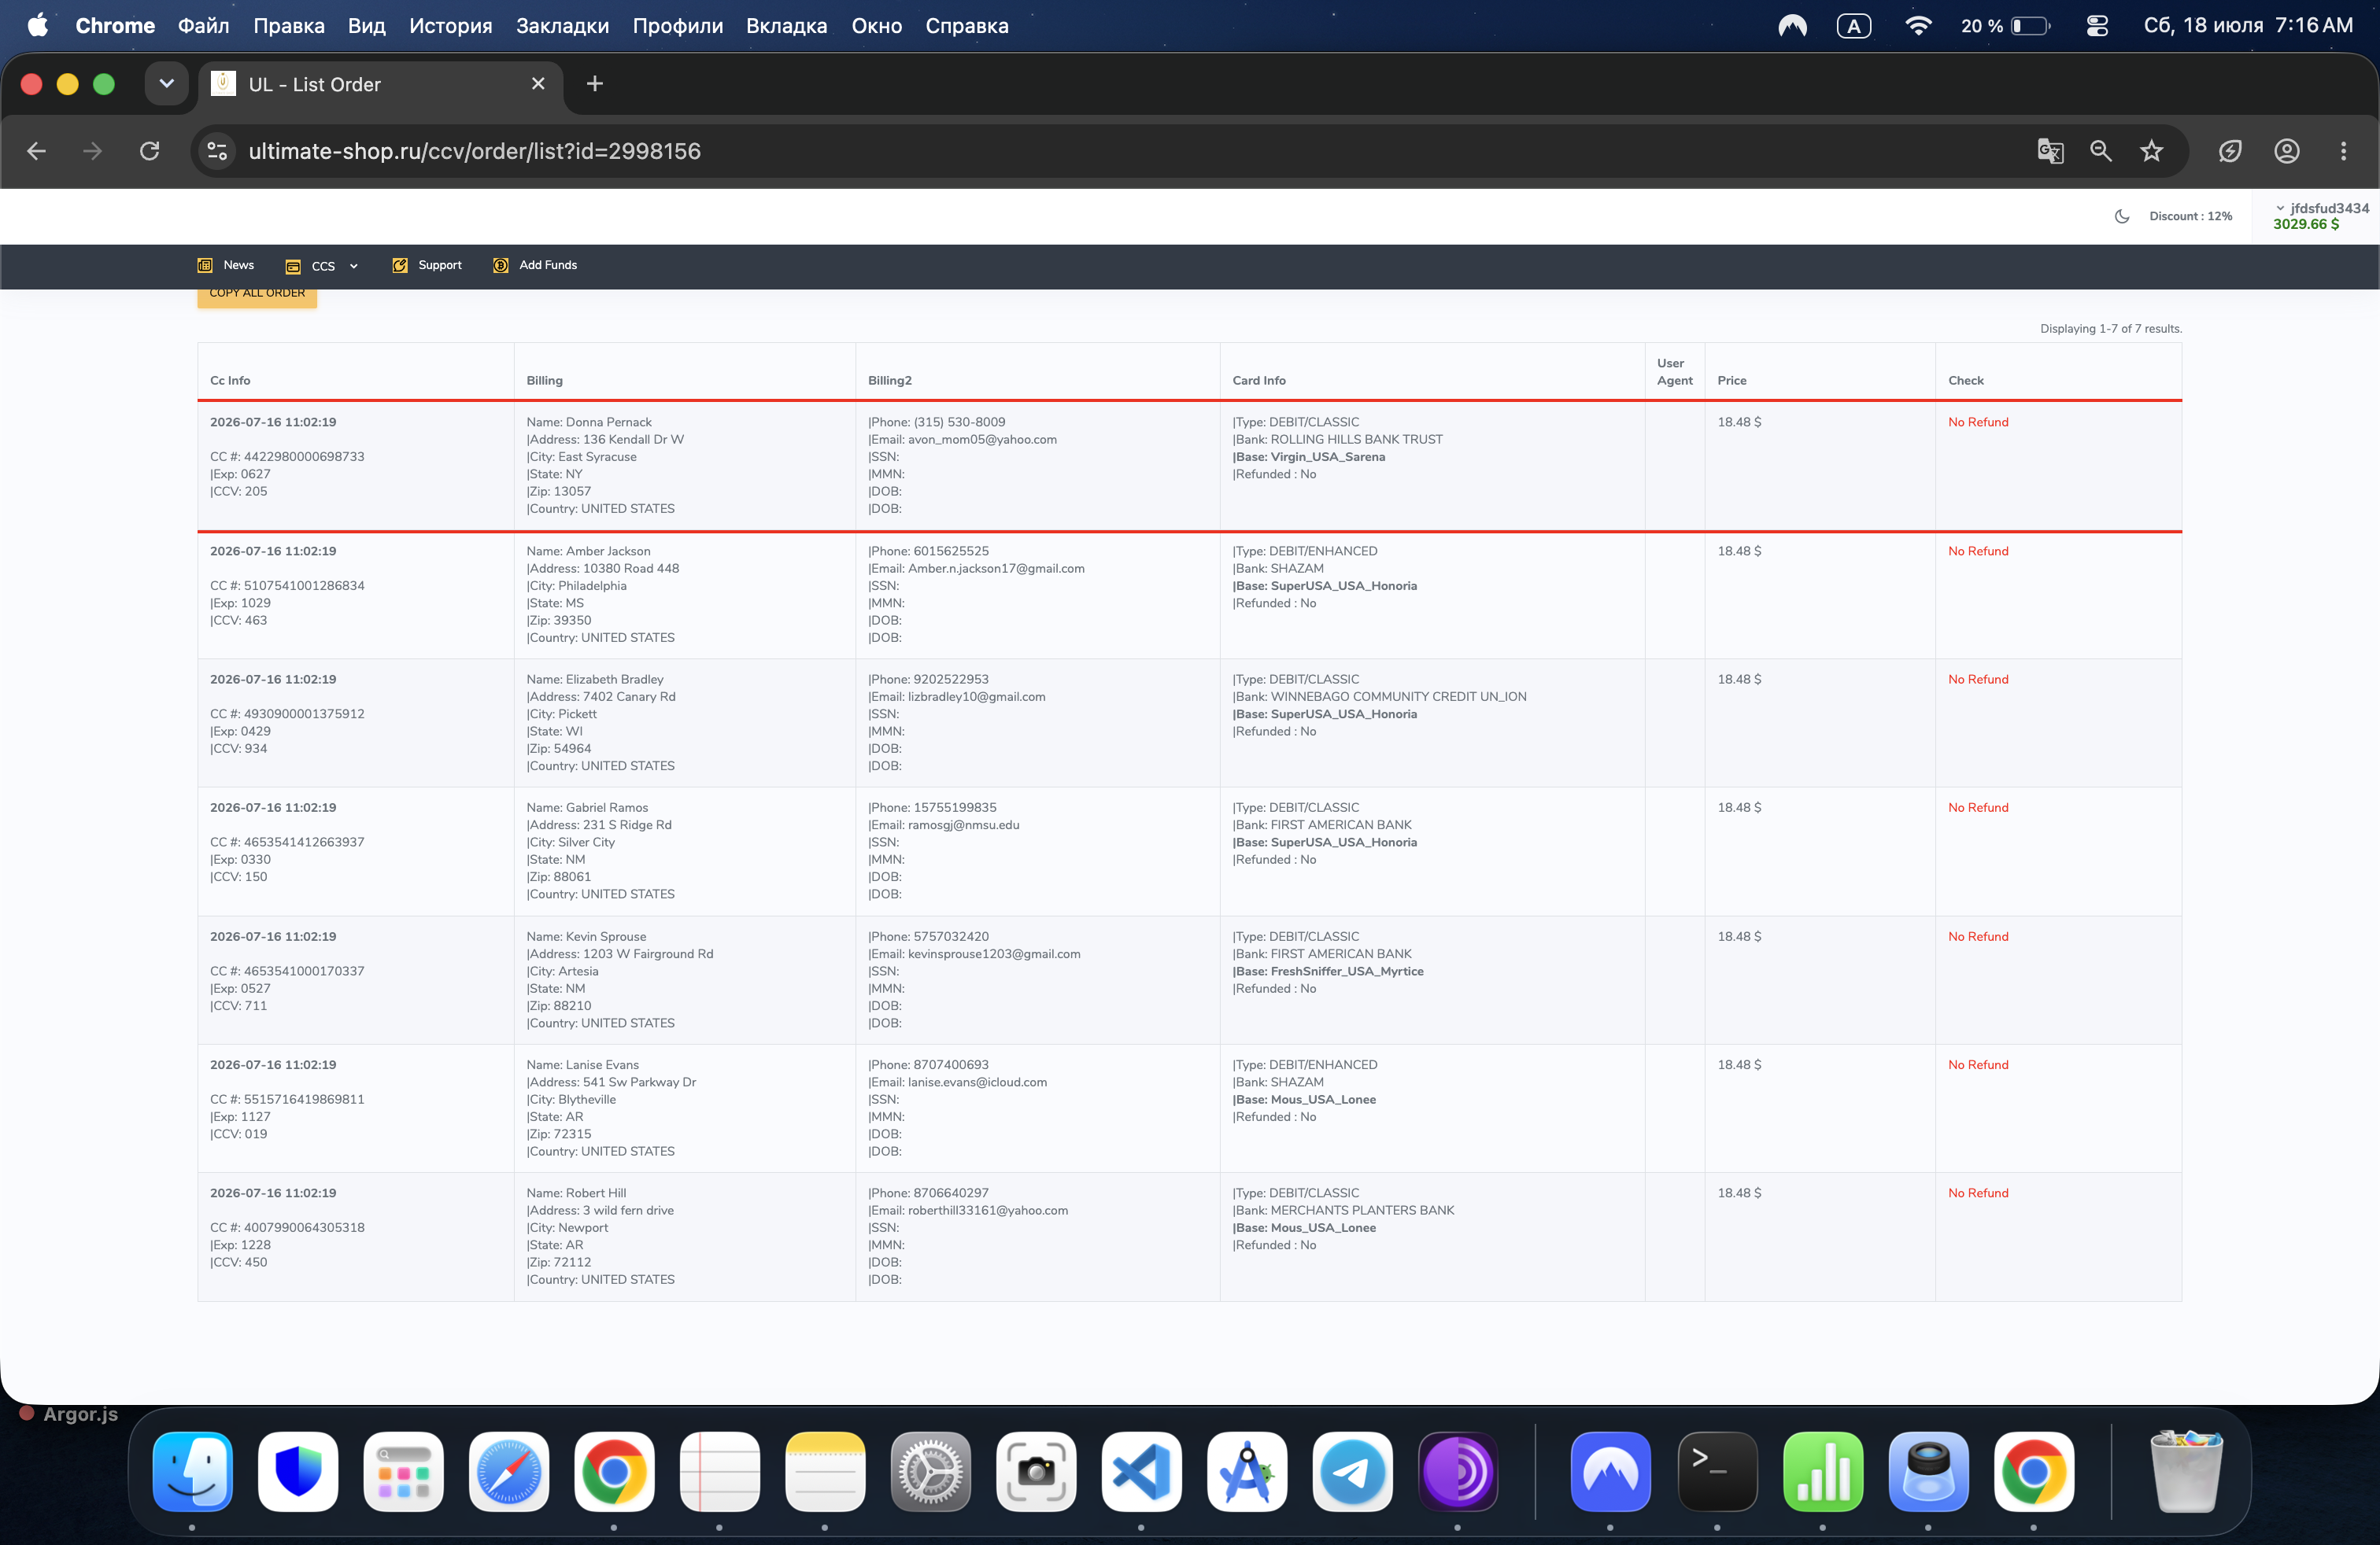The width and height of the screenshot is (2380, 1545).
Task: Open Telegram from the dock
Action: point(1352,1471)
